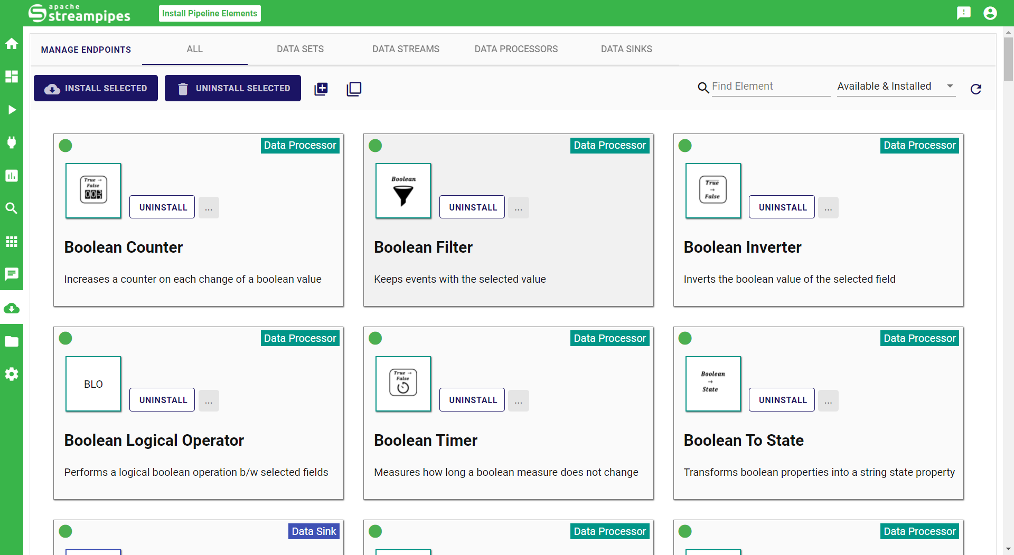
Task: Expand more options for Boolean Inverter
Action: 828,208
